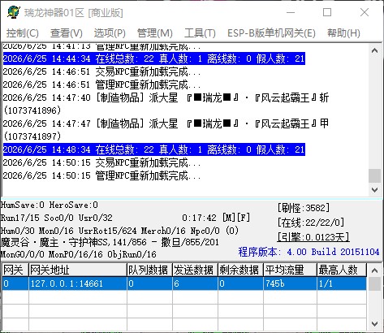Select the 14:47:47 制造物品 log line

(x=166, y=130)
